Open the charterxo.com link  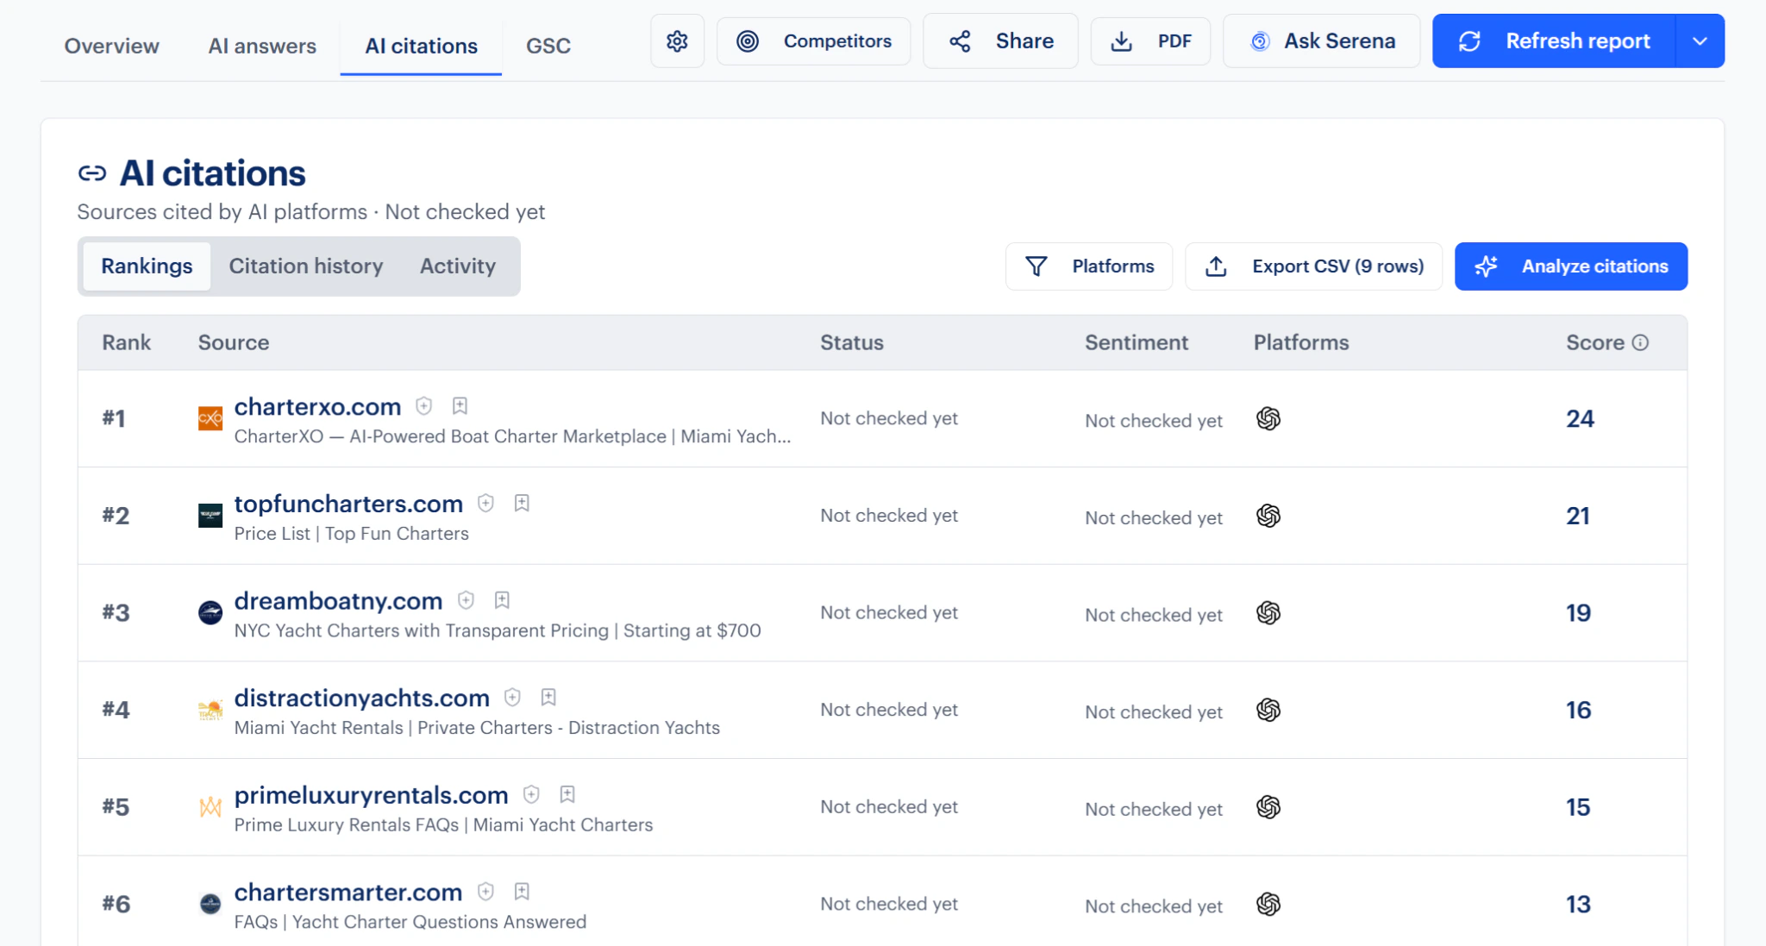[317, 406]
